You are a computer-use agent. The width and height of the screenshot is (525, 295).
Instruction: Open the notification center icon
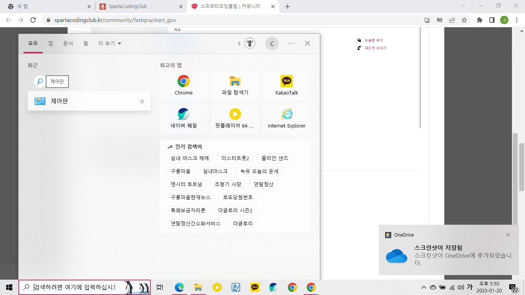(x=513, y=288)
